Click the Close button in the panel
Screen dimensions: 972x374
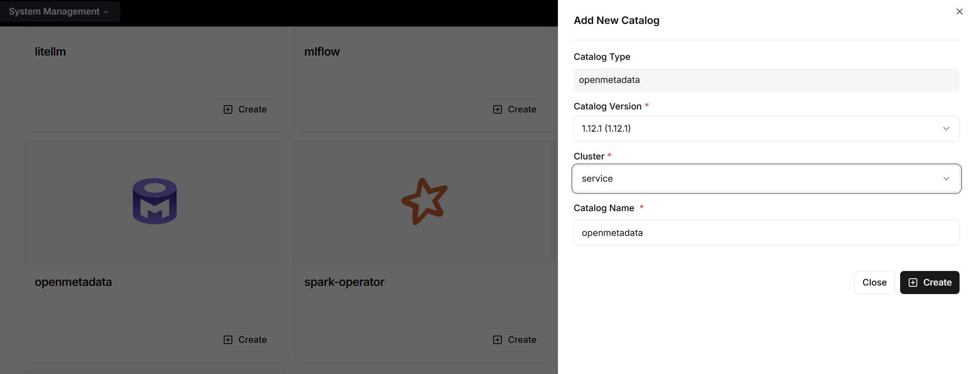pyautogui.click(x=874, y=283)
